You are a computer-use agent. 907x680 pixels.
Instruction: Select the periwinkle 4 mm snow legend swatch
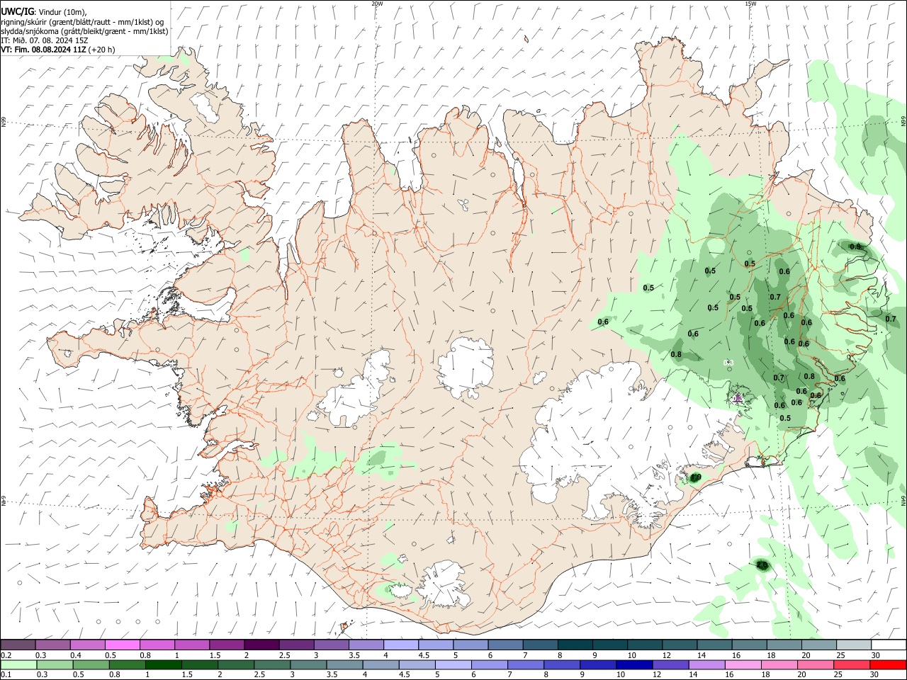[x=401, y=645]
